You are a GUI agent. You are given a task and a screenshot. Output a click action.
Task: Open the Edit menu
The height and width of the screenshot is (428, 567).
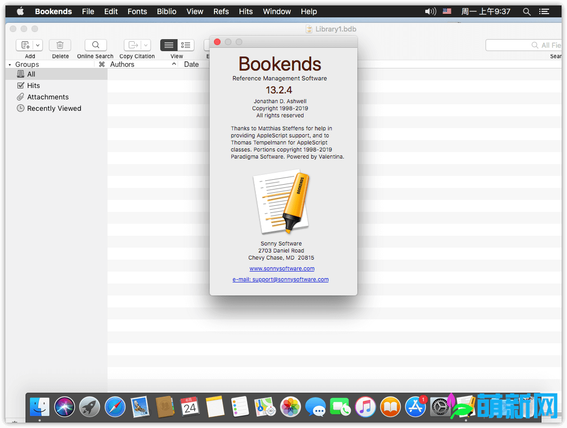(111, 11)
